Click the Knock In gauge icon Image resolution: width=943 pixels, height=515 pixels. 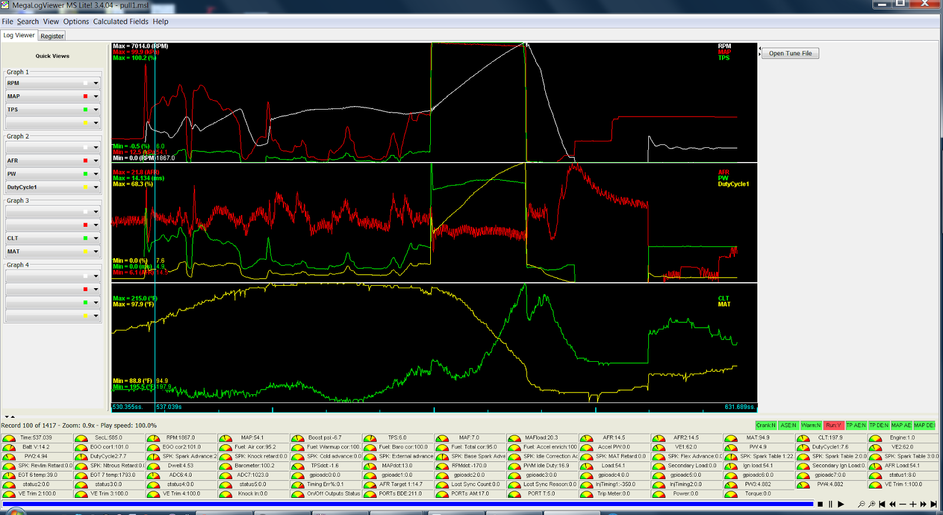[x=225, y=494]
